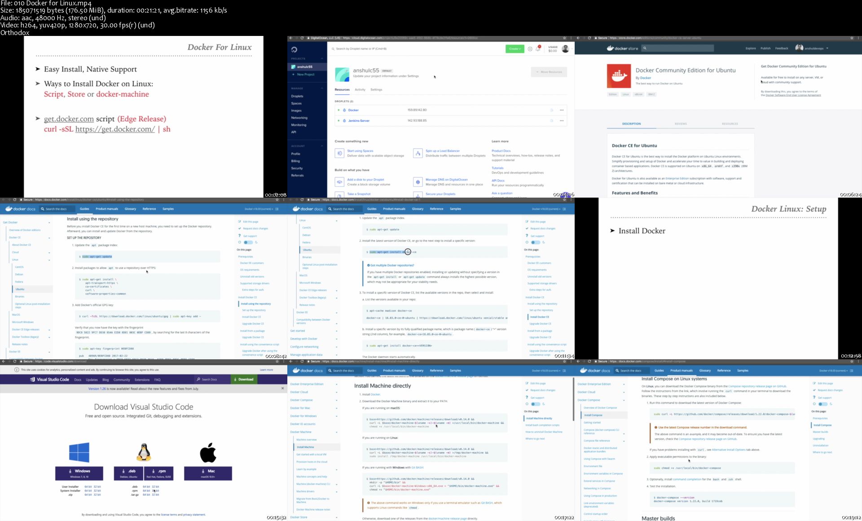Screen dimensions: 862x521
Task: Click the Manage DNS globe icon
Action: (418, 182)
